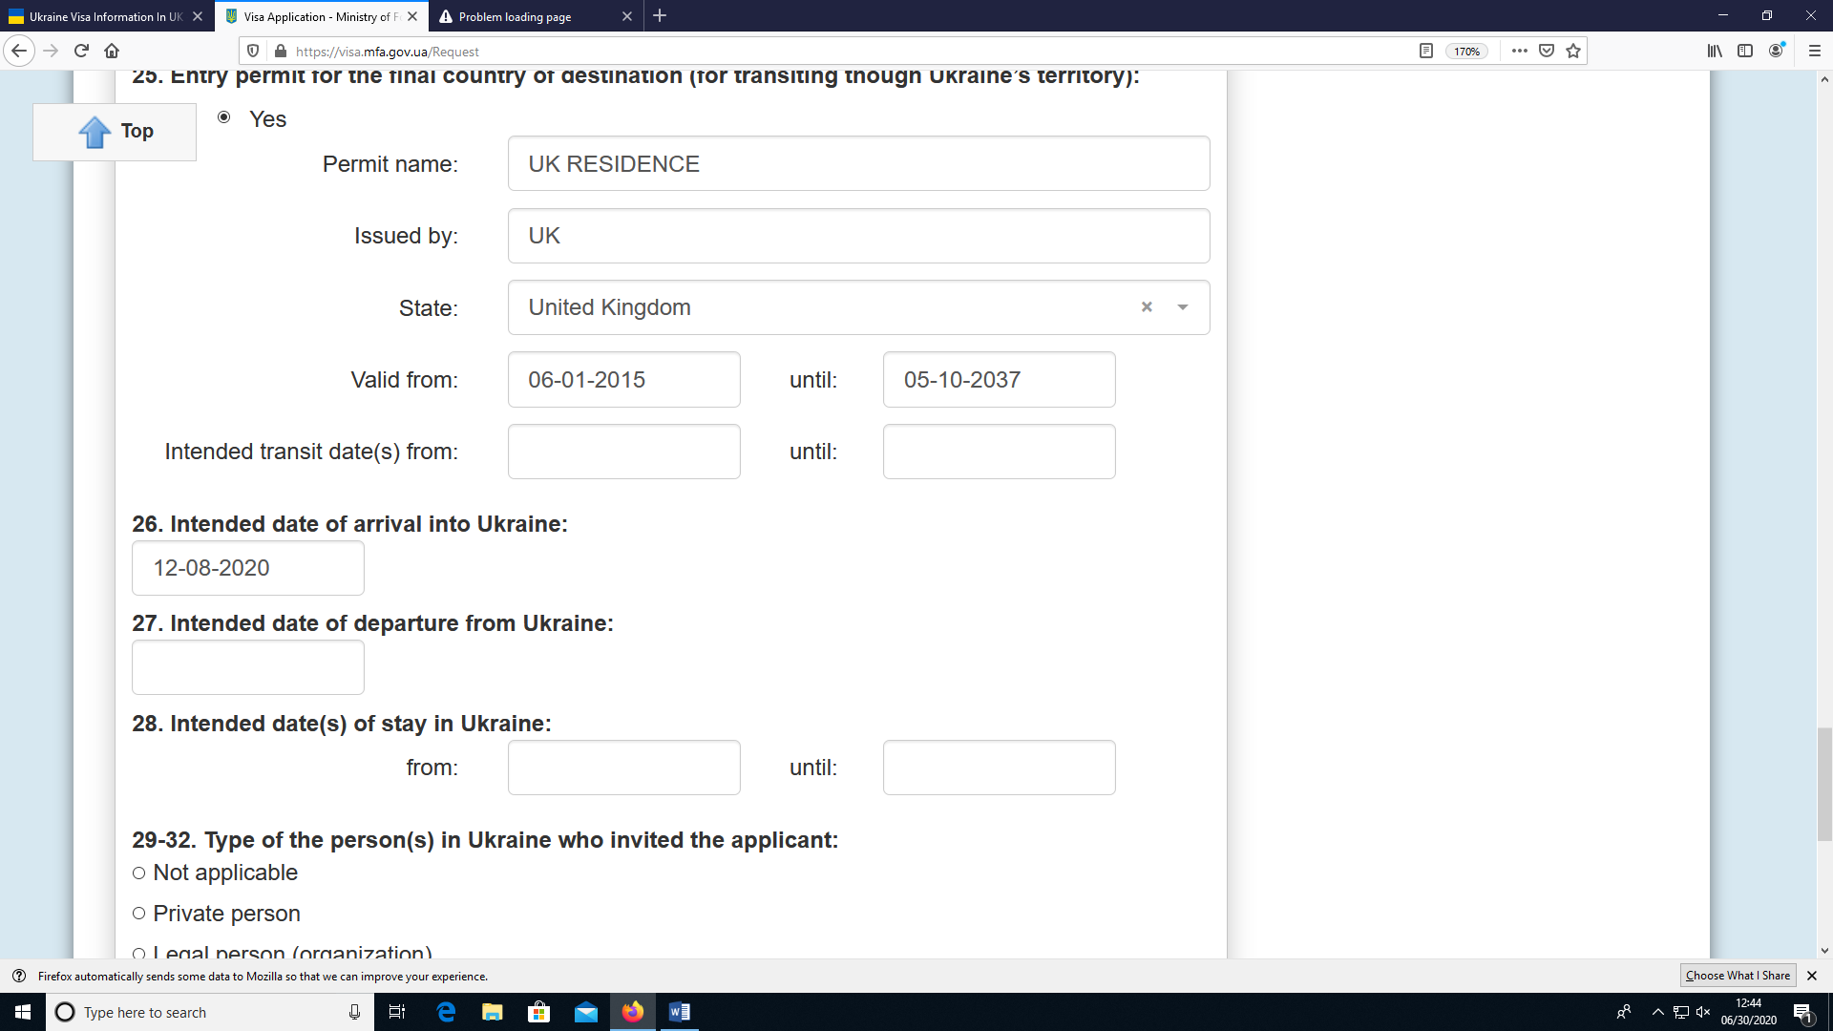Select the Yes radio button for entry permit

point(225,116)
